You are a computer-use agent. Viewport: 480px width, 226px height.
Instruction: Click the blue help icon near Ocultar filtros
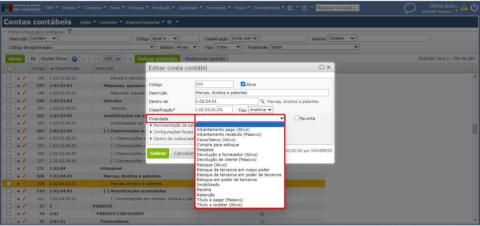click(75, 59)
